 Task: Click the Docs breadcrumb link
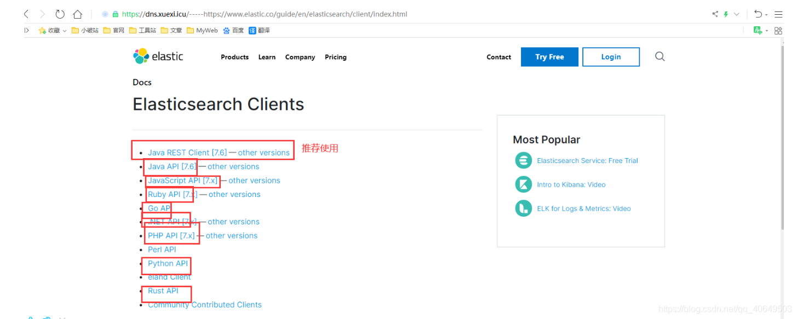pyautogui.click(x=142, y=82)
